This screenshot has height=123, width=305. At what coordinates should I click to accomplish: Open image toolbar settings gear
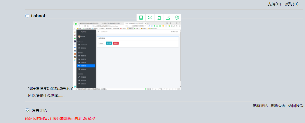pos(177,18)
